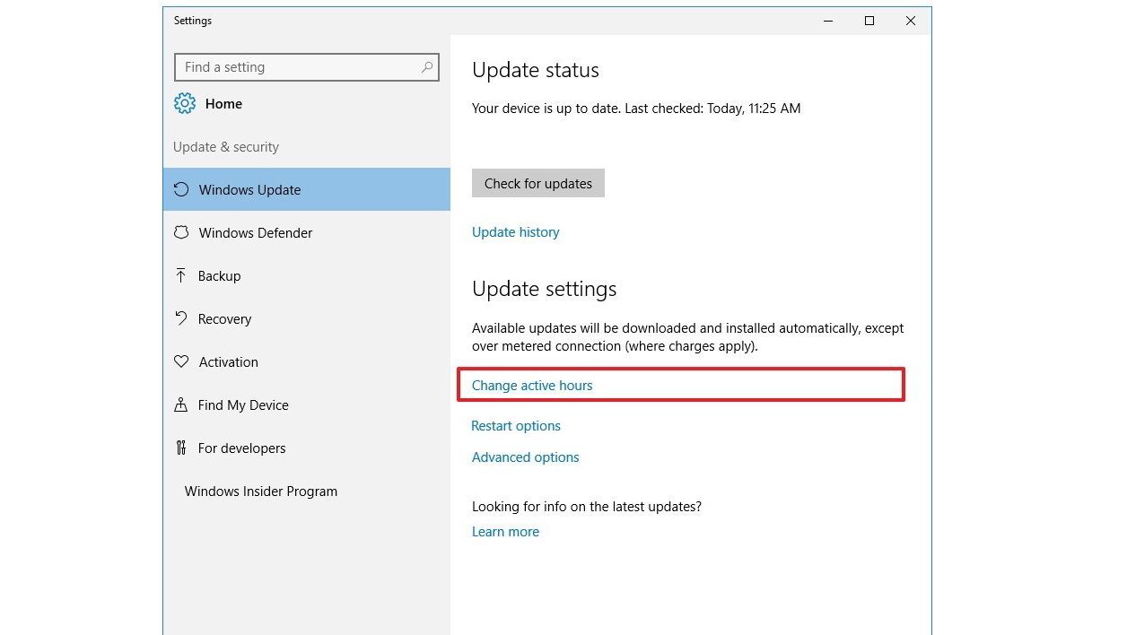
Task: Open the Update history link
Action: tap(516, 232)
